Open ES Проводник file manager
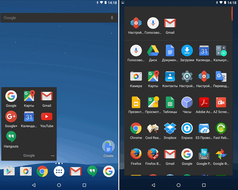 [x=204, y=128]
